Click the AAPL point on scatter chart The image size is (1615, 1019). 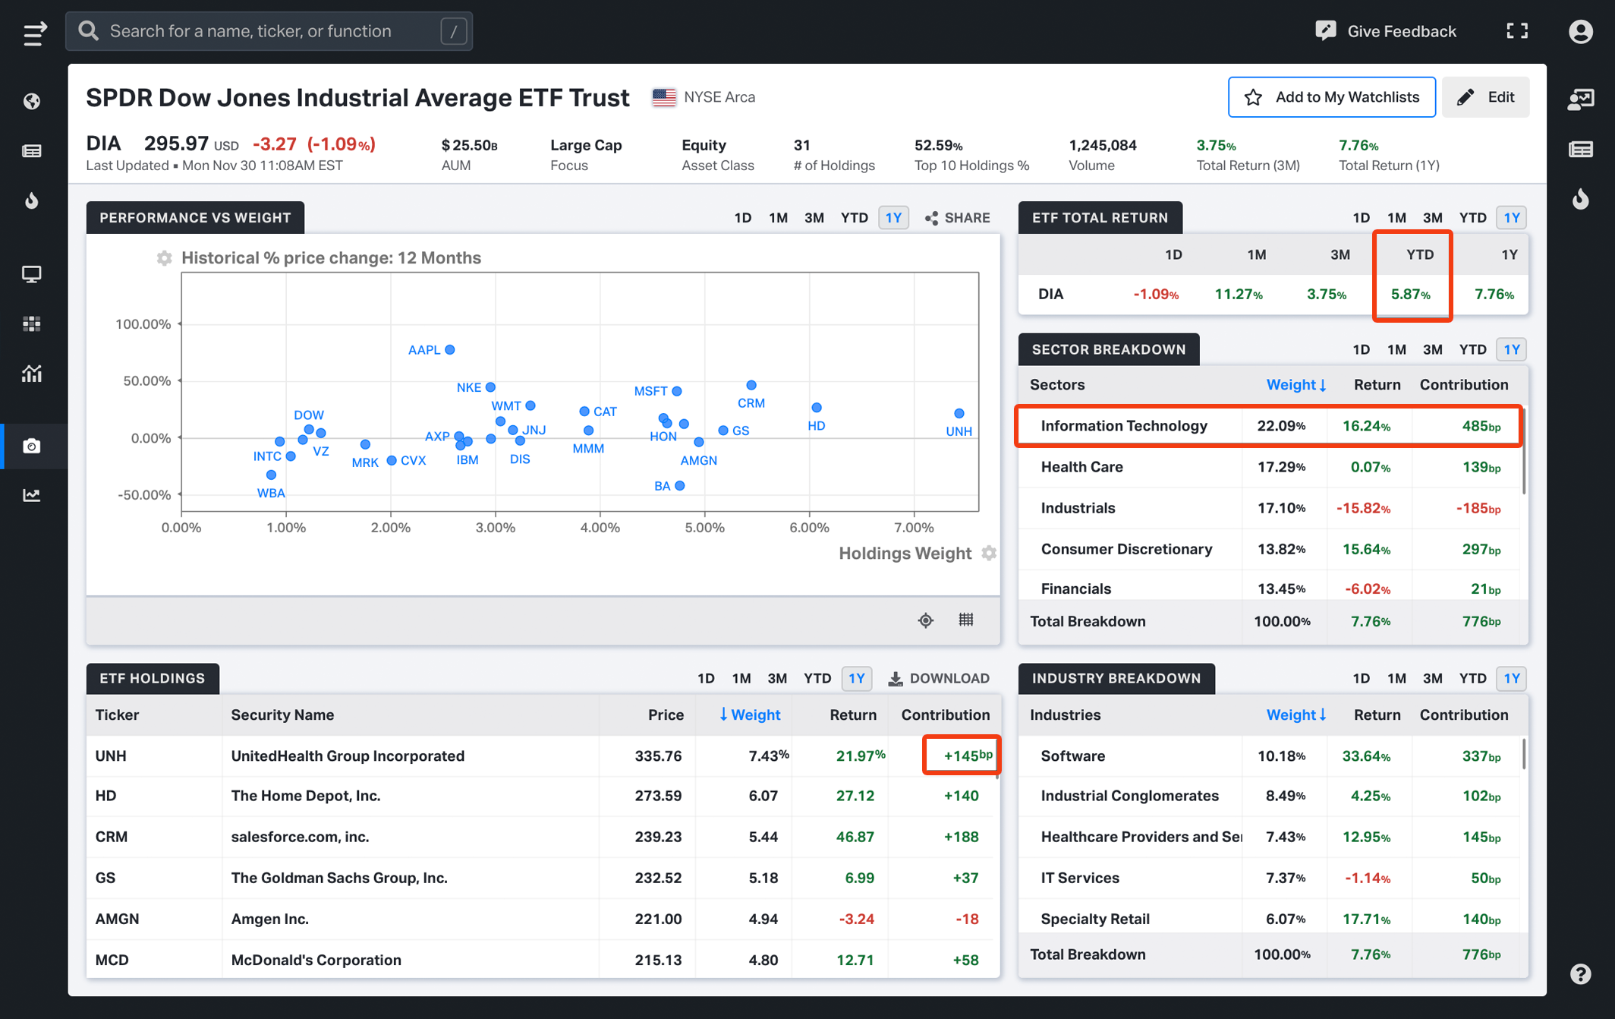(x=450, y=350)
